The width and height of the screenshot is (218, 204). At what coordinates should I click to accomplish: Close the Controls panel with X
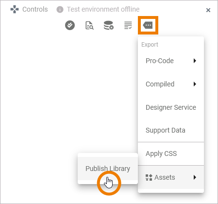pos(208,10)
